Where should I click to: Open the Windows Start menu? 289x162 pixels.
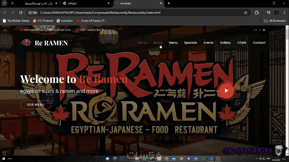point(3,159)
